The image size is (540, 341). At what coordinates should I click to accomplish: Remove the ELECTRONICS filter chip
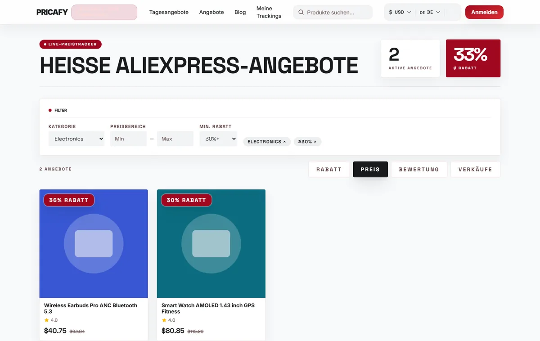click(x=267, y=142)
